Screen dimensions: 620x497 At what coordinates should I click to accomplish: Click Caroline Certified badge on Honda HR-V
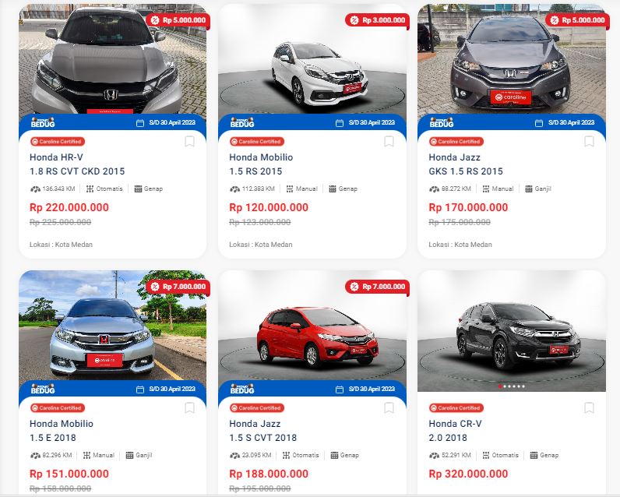click(x=58, y=142)
